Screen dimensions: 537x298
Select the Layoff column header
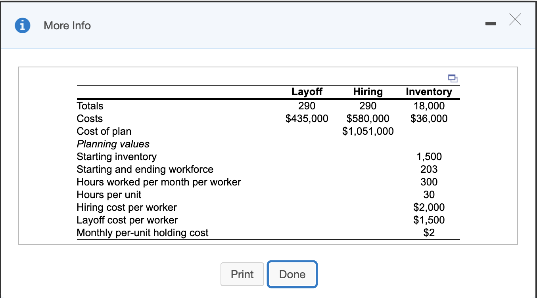[307, 92]
